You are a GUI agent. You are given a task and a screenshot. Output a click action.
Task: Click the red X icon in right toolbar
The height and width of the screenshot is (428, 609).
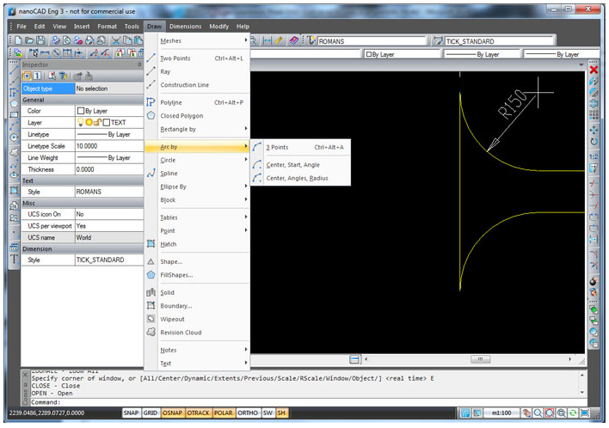[594, 70]
